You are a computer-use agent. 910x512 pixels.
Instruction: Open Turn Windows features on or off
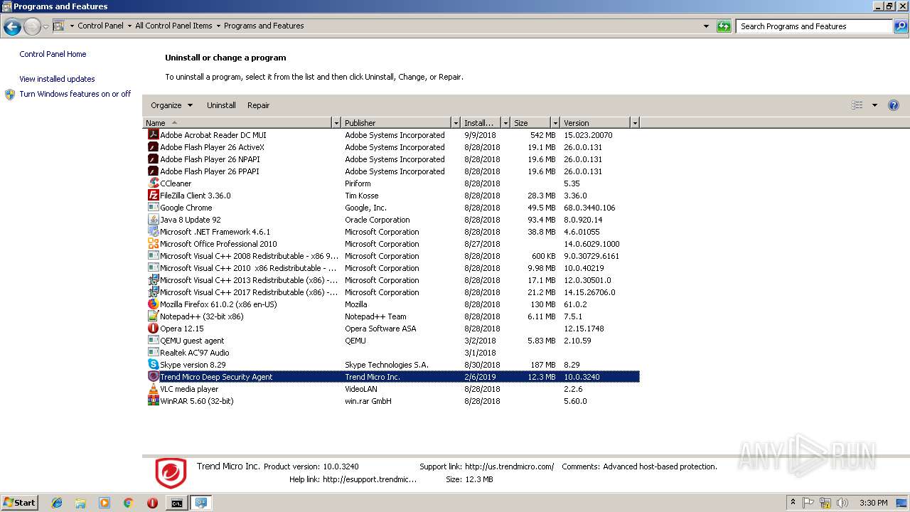click(75, 94)
